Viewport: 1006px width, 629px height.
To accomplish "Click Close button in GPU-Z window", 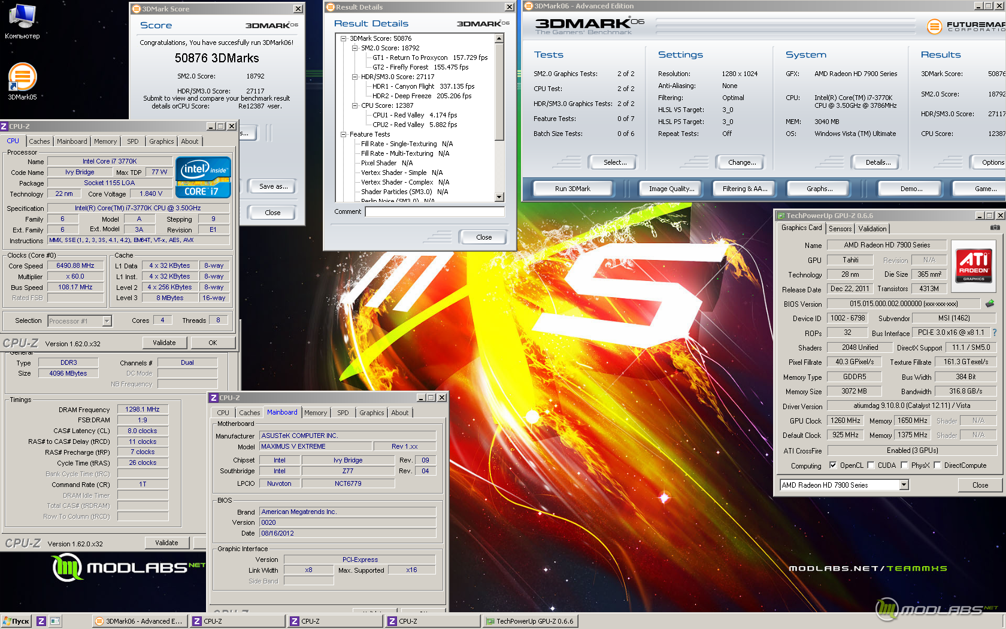I will (x=980, y=485).
